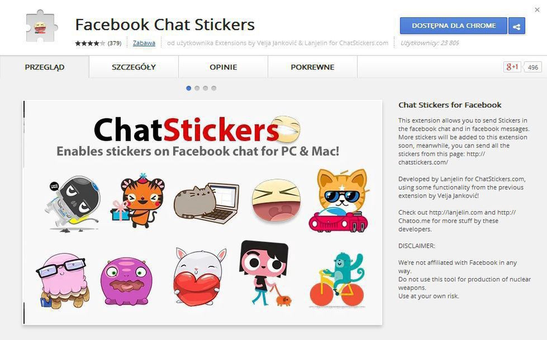The image size is (547, 340).
Task: Click the ChatStickers promotional screenshot
Action: coord(203,212)
